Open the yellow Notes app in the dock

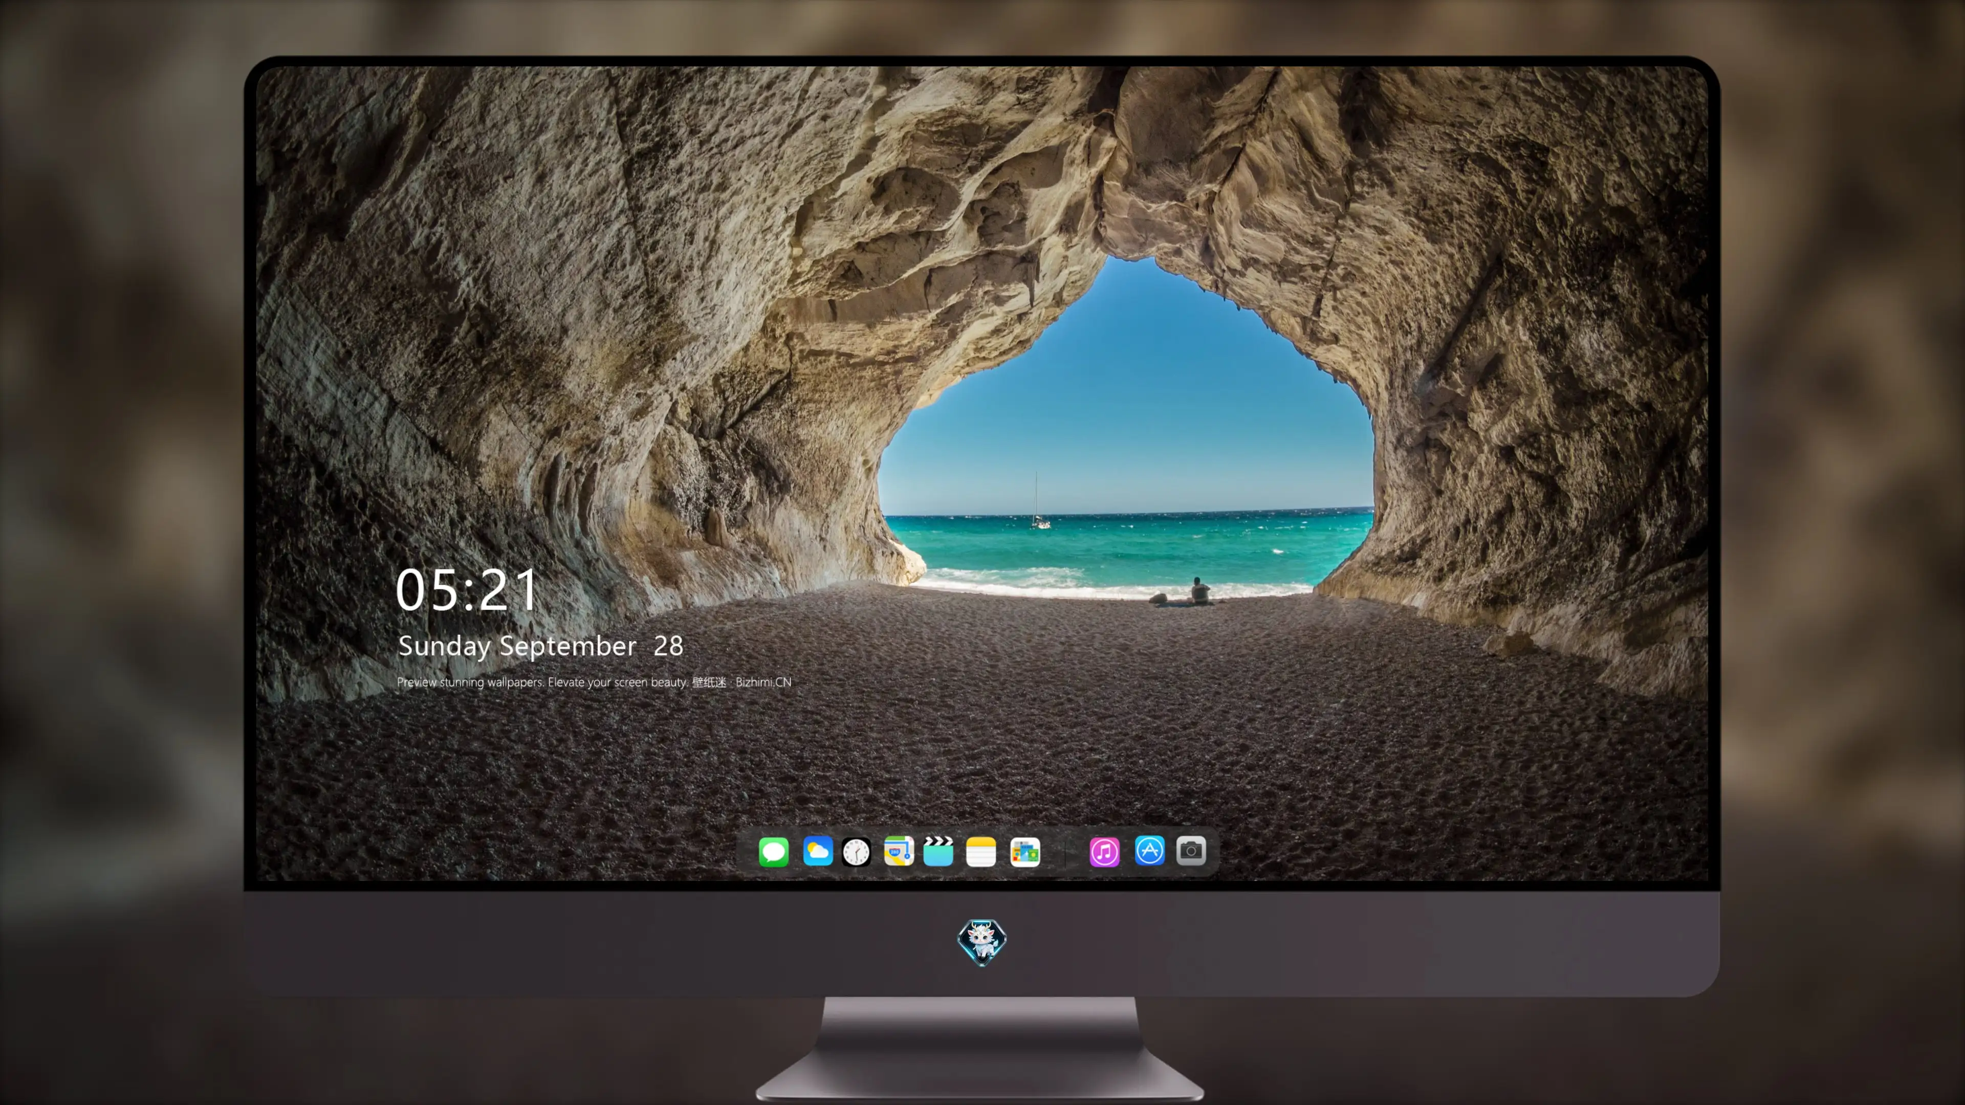[x=981, y=851]
